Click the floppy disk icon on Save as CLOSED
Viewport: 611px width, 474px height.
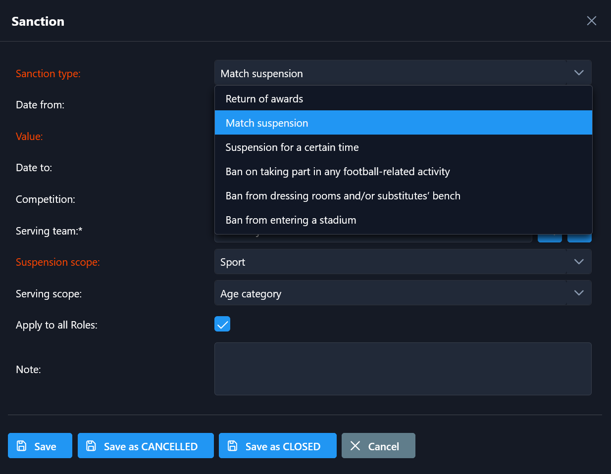tap(232, 446)
